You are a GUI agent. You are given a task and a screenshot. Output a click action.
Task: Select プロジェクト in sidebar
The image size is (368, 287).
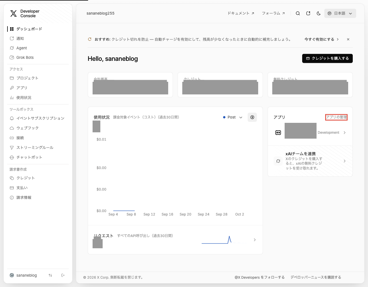coord(38,78)
